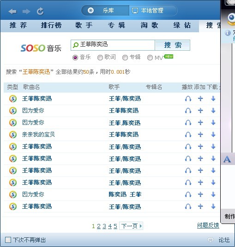235x247 pixels.
Task: Click the 专辑名 column header
Action: pyautogui.click(x=154, y=87)
